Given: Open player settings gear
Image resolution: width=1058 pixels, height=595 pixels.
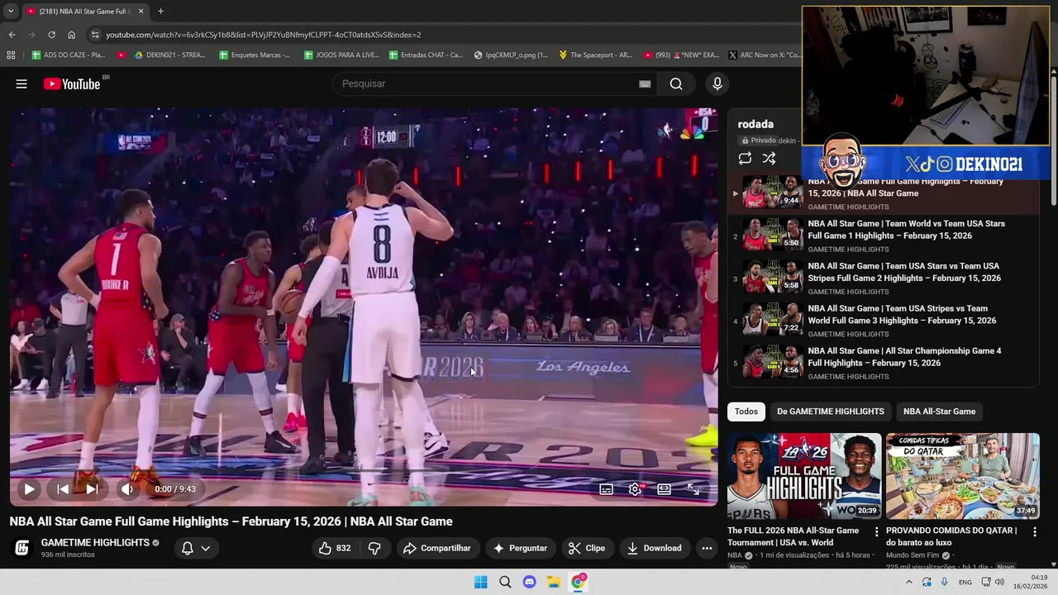Looking at the screenshot, I should pyautogui.click(x=635, y=489).
